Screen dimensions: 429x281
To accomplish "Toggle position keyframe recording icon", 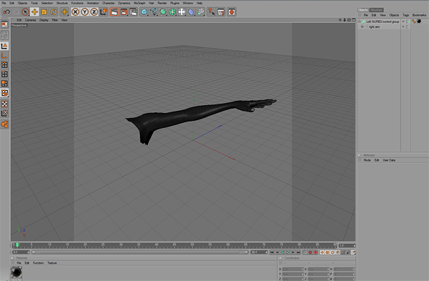I will click(322, 252).
